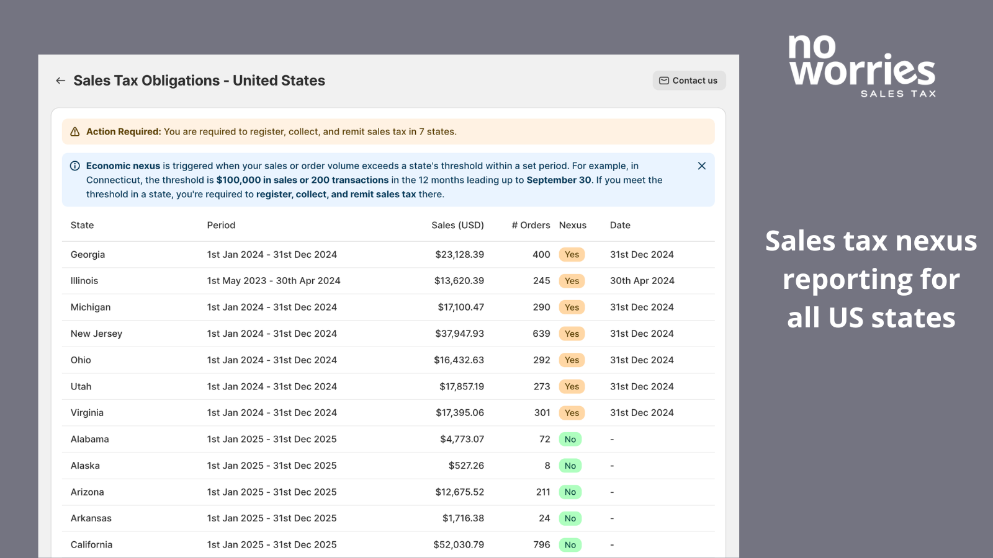Click the Sales Tax Obligations page title
The width and height of the screenshot is (993, 558).
pyautogui.click(x=199, y=81)
